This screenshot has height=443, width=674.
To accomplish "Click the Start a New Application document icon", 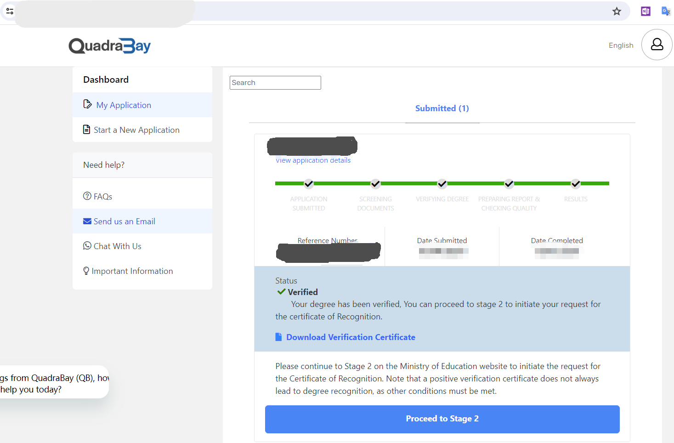I will pyautogui.click(x=86, y=130).
